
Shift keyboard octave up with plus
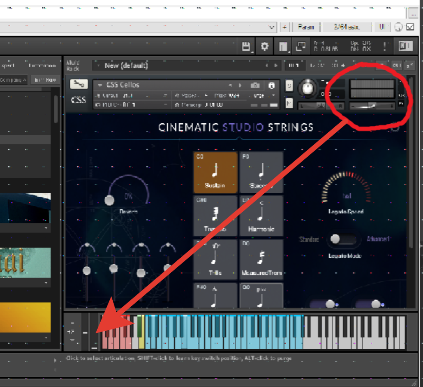coord(72,323)
